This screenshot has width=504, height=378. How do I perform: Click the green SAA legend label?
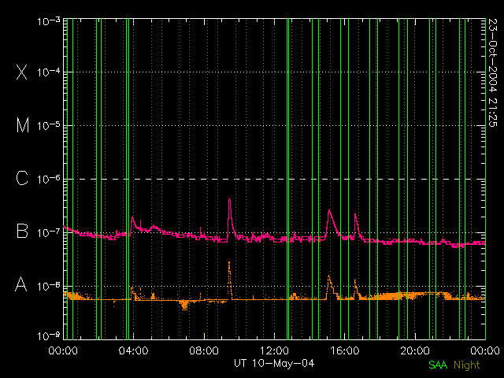(438, 365)
